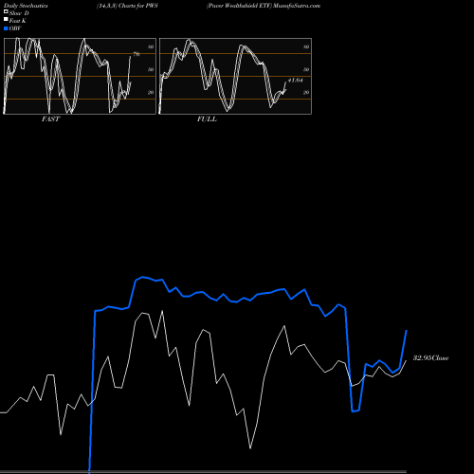Open the FULL stochastic chart panel
The height and width of the screenshot is (474, 474).
[235, 76]
